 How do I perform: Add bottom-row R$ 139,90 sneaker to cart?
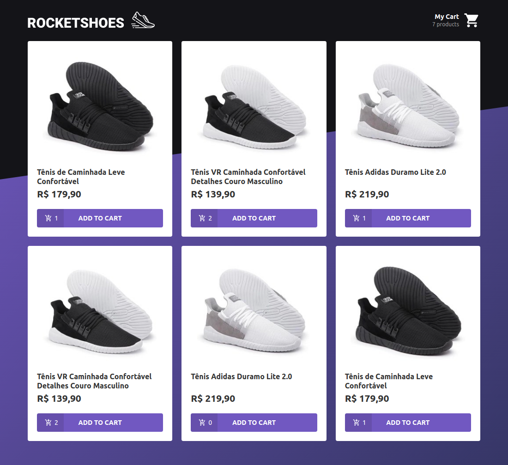(x=100, y=422)
